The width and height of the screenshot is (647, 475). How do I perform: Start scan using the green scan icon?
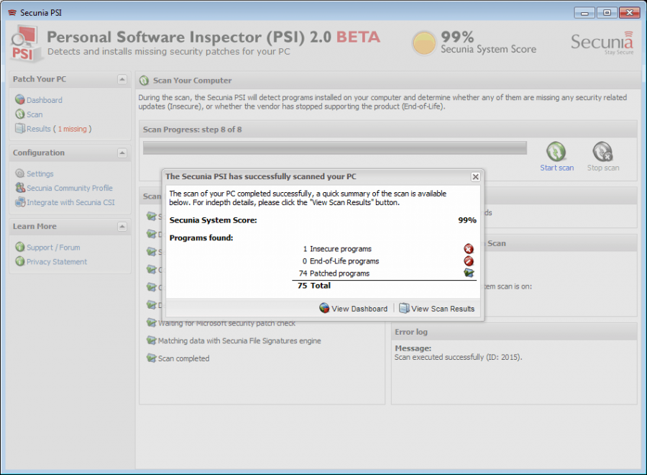[x=556, y=149]
